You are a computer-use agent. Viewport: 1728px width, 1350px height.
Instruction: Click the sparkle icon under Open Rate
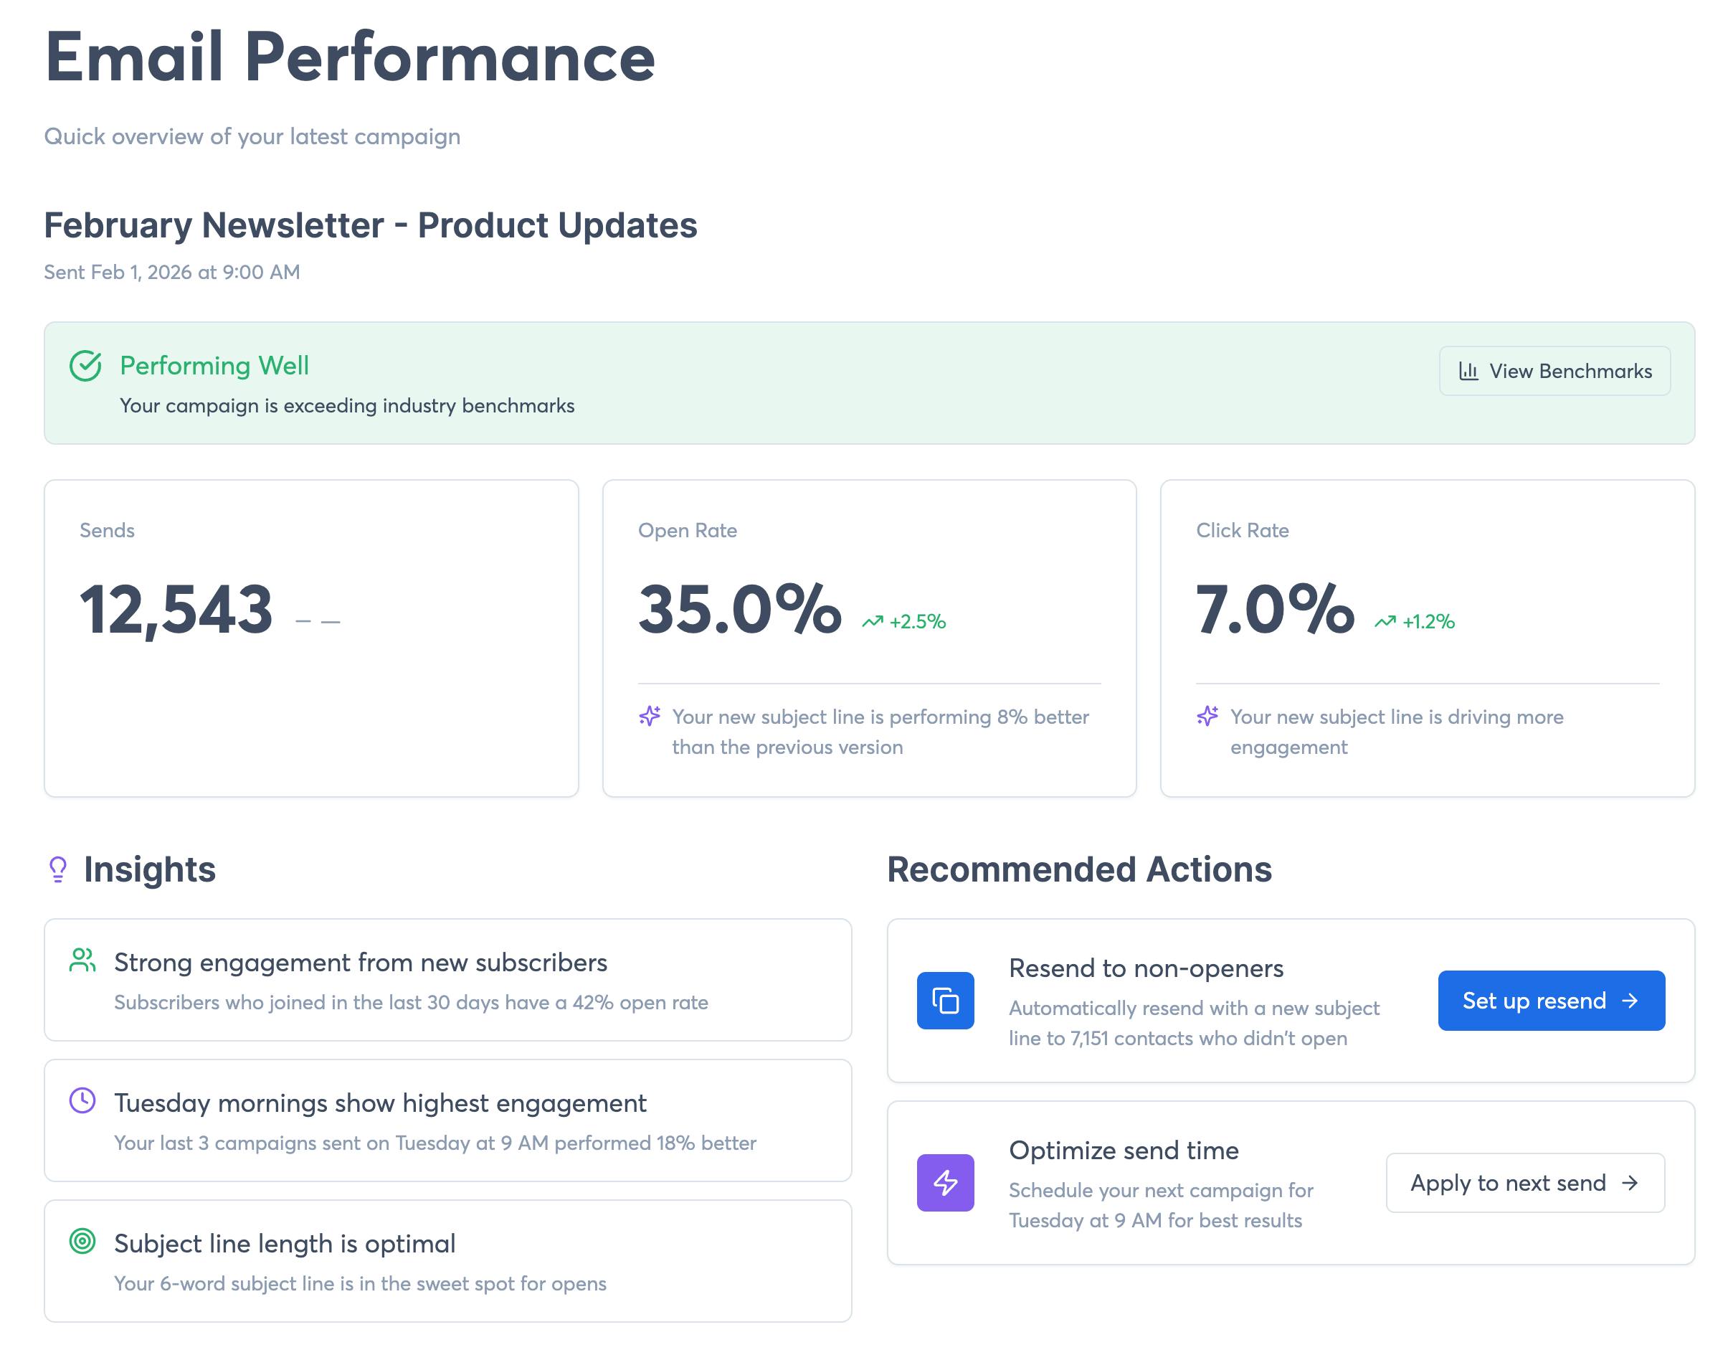[650, 716]
